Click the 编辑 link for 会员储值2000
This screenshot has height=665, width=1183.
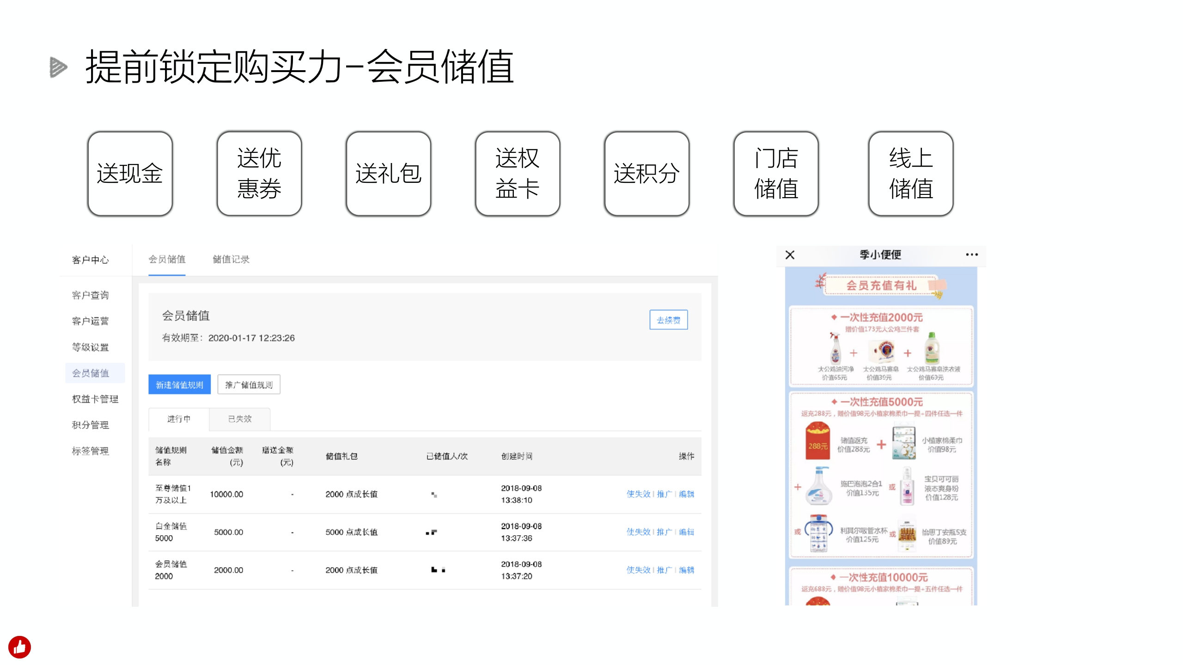pos(686,570)
